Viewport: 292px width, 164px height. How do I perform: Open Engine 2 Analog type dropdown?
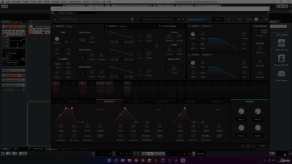[x=124, y=26]
